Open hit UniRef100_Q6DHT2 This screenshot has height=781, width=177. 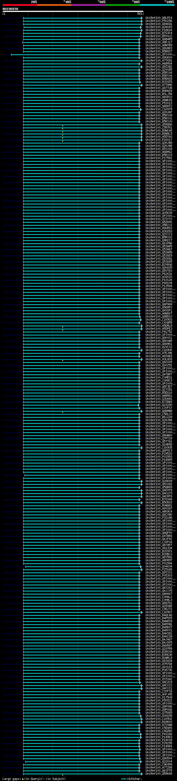tap(159, 106)
